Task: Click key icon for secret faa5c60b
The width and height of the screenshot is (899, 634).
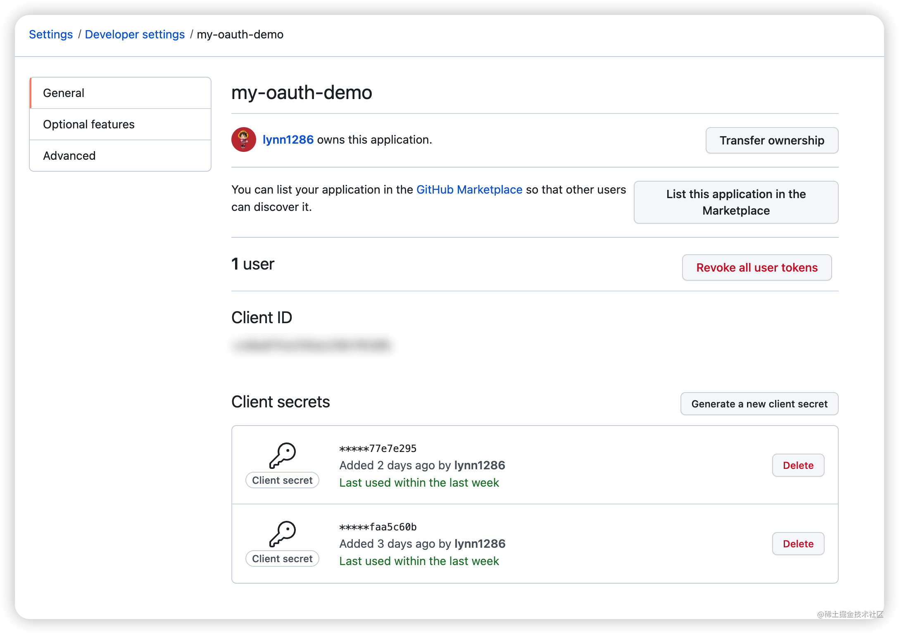Action: [283, 534]
